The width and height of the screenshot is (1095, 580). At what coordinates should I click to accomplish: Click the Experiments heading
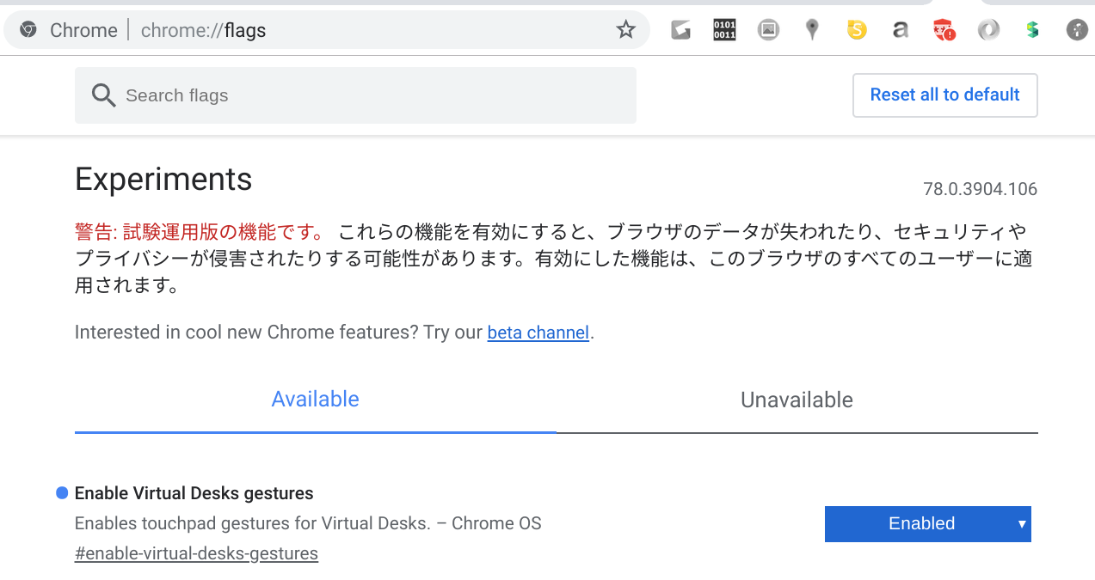(163, 179)
